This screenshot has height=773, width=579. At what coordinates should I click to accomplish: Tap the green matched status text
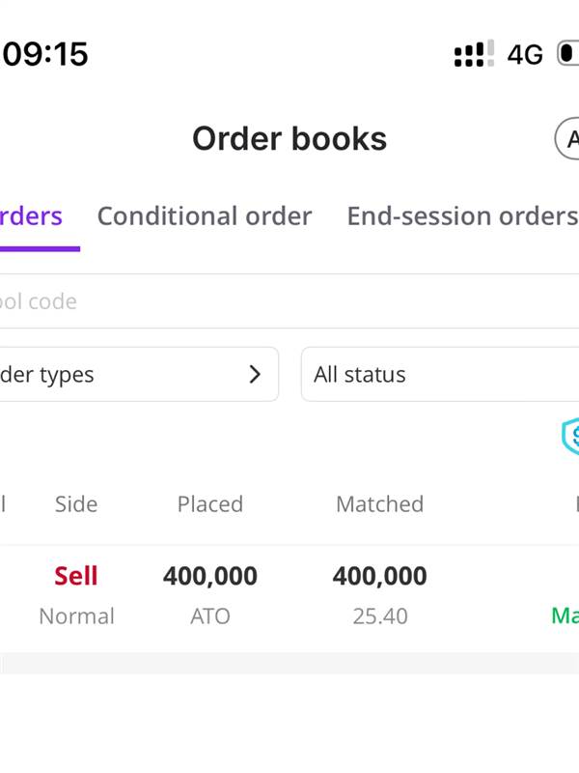(x=565, y=616)
